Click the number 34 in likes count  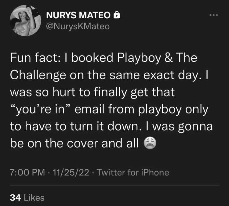click(x=15, y=198)
